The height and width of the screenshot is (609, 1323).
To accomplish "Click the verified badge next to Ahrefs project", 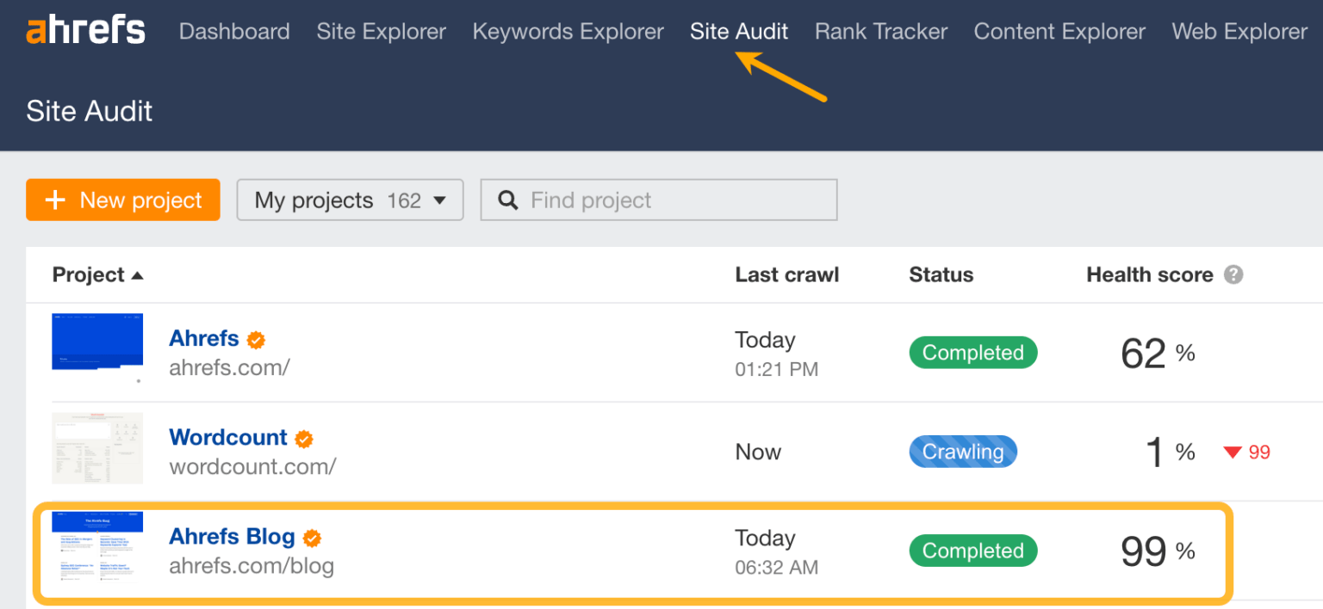I will coord(256,339).
